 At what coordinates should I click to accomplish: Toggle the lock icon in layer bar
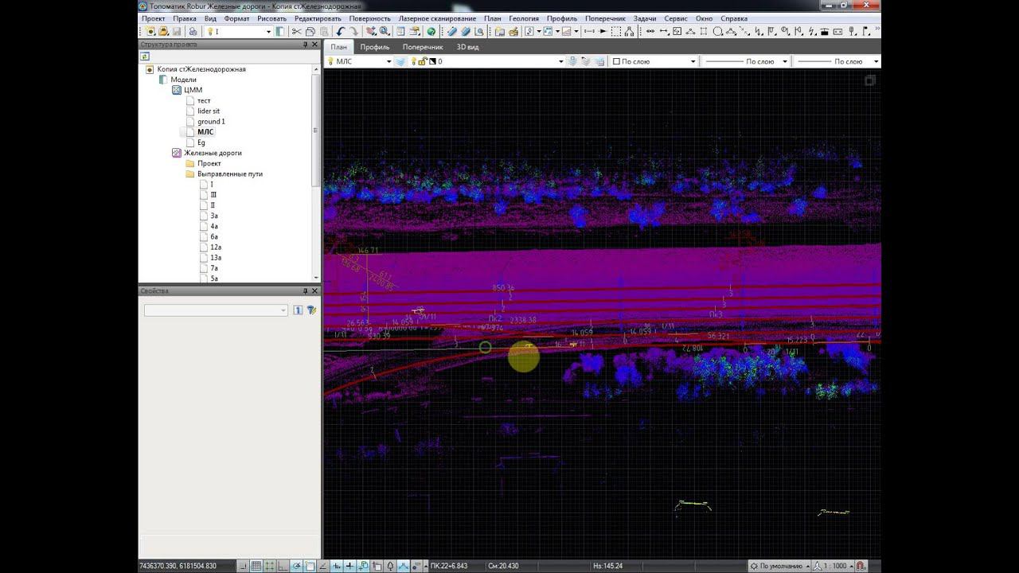coord(423,61)
